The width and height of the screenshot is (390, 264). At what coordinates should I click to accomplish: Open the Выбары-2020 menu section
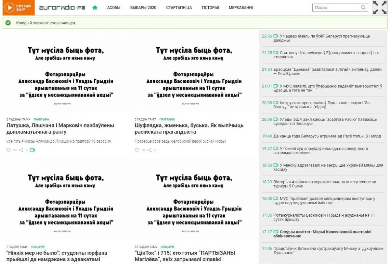143,8
